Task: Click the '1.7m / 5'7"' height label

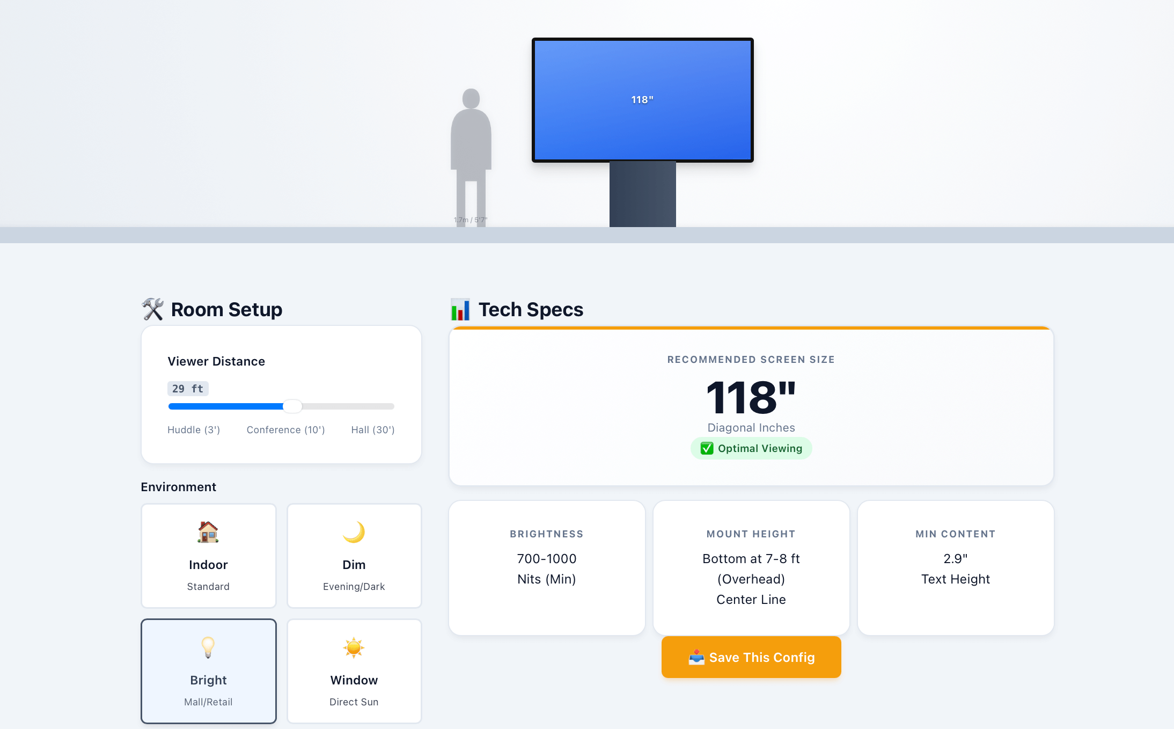Action: click(x=471, y=220)
